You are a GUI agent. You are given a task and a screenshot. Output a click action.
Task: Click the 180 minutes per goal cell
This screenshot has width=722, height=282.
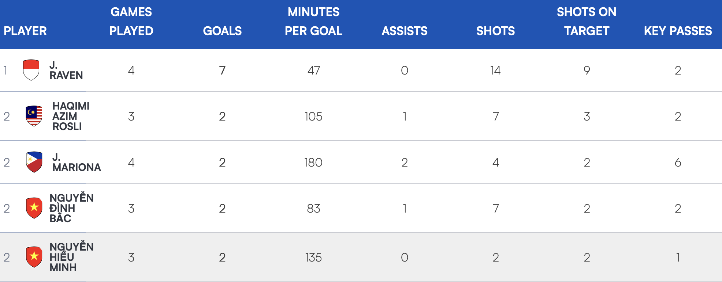pos(313,162)
